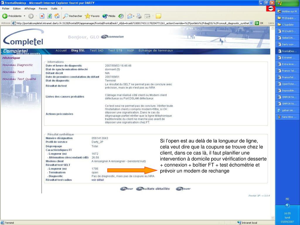The height and width of the screenshot is (225, 300).
Task: Stop page loading with red X icon
Action: (42, 16)
